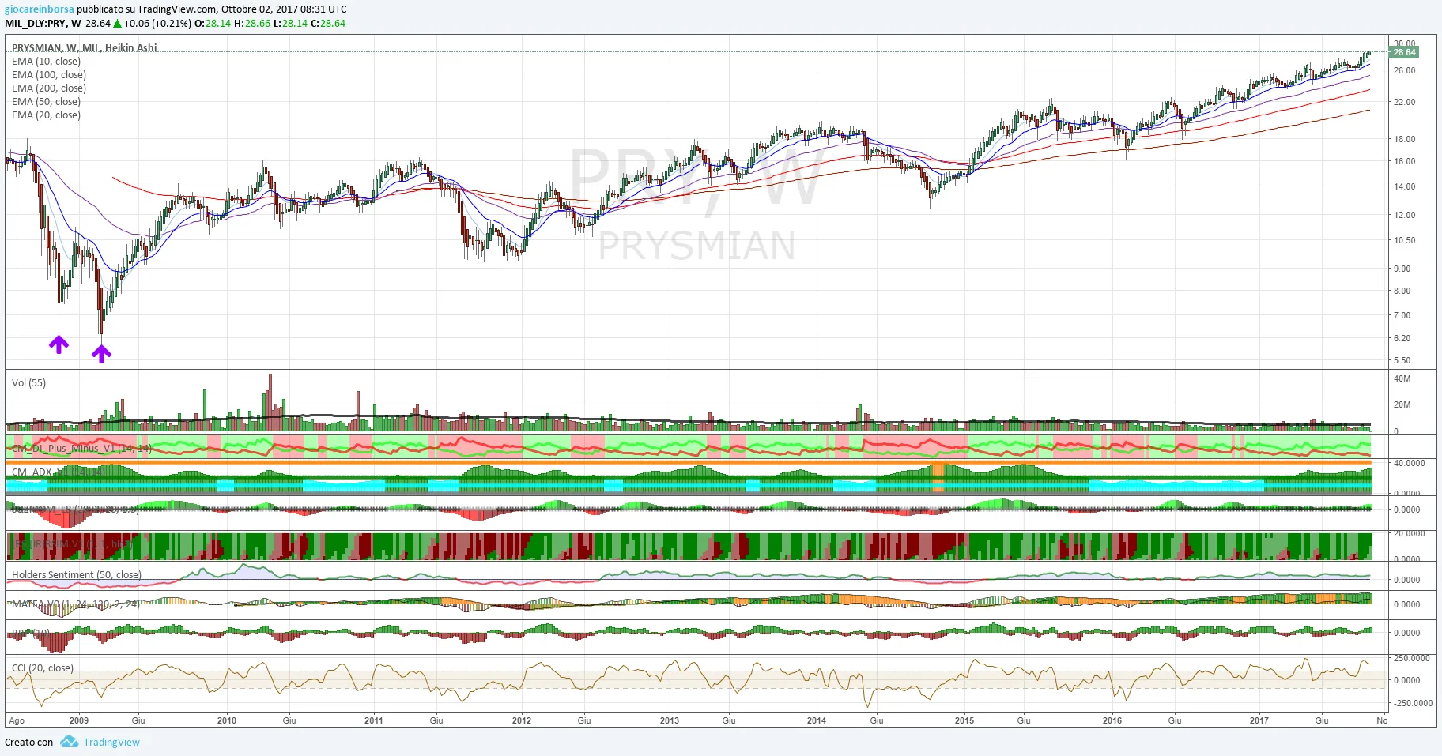
Task: Click the 22.00 price axis label
Action: click(1405, 102)
